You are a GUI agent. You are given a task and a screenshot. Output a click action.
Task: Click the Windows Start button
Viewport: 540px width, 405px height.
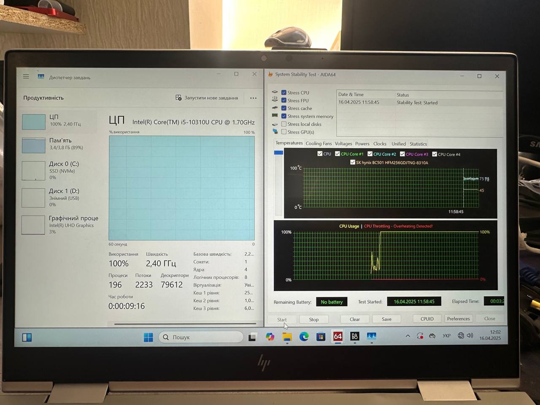pyautogui.click(x=148, y=337)
